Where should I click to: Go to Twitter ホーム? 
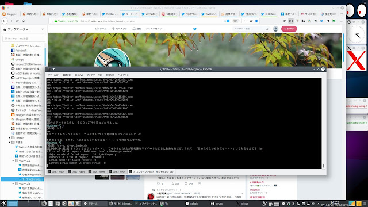point(101,29)
